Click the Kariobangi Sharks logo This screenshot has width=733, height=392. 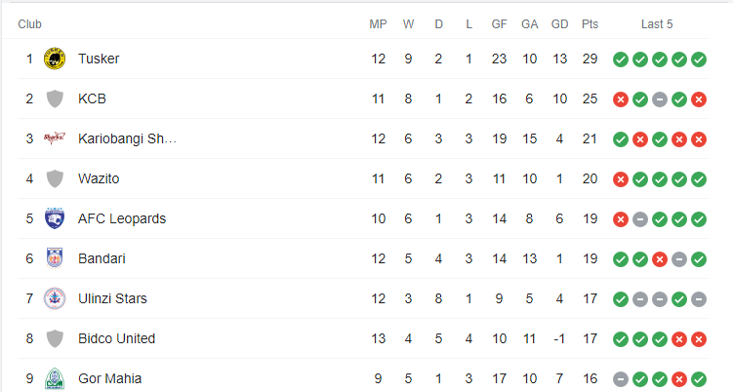pos(55,138)
